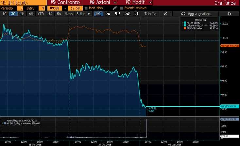Edit the 17:50 end time field
The height and width of the screenshot is (146, 240).
[x=75, y=8]
